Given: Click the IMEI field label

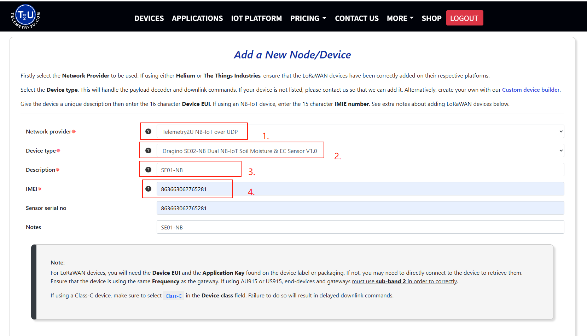Looking at the screenshot, I should click(31, 189).
